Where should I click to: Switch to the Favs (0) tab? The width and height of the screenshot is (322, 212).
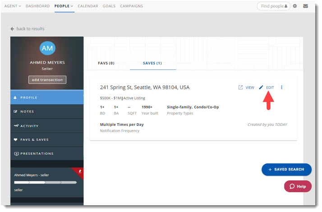click(106, 63)
